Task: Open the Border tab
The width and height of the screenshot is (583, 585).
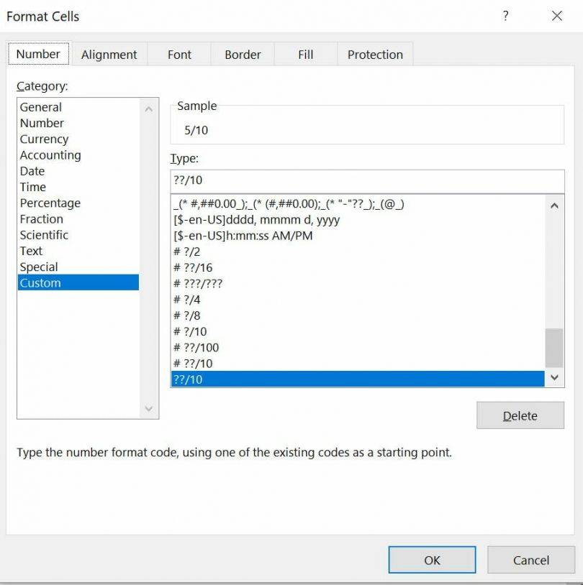Action: (243, 54)
